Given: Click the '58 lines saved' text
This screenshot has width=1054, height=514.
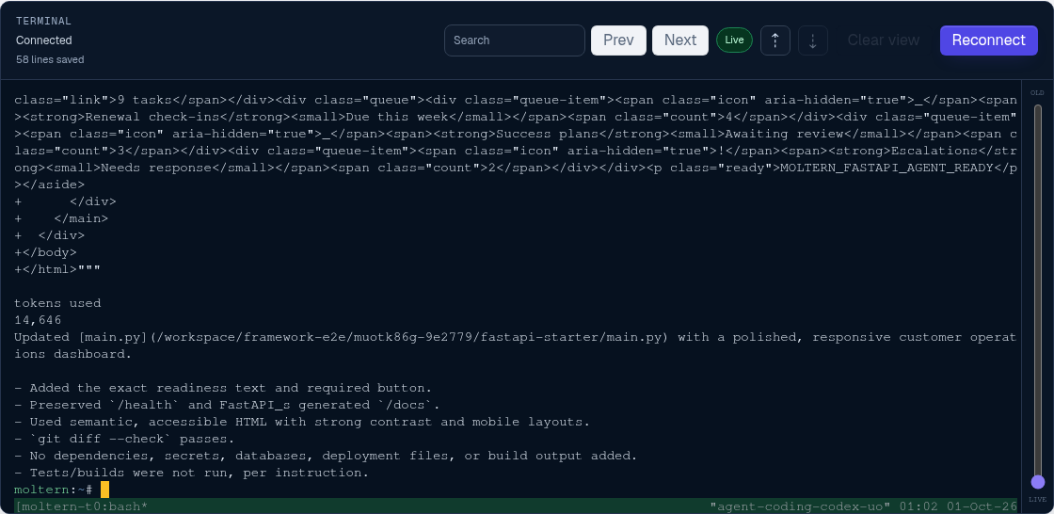Looking at the screenshot, I should click(x=50, y=59).
